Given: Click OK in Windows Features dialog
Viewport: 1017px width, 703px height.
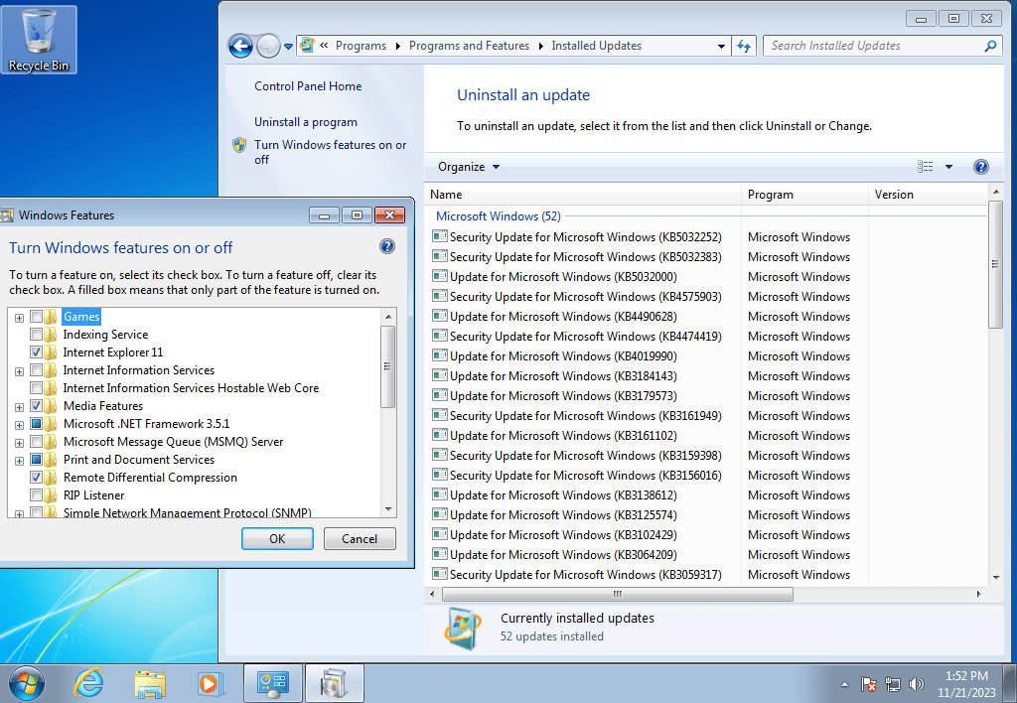Looking at the screenshot, I should point(277,539).
